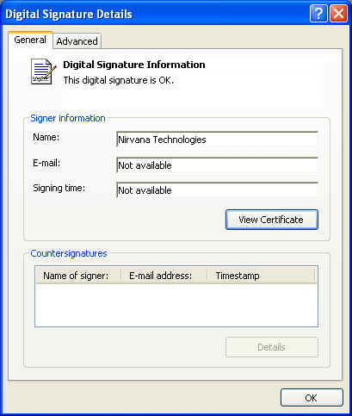Image resolution: width=352 pixels, height=416 pixels.
Task: Click the digital signature document icon
Action: click(x=43, y=71)
